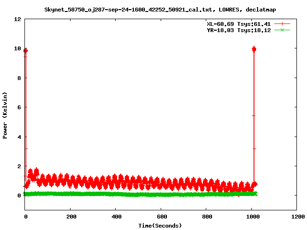The image size is (307, 230).
Task: Click the red calibration spike peak near 0 seconds
Action: click(25, 51)
